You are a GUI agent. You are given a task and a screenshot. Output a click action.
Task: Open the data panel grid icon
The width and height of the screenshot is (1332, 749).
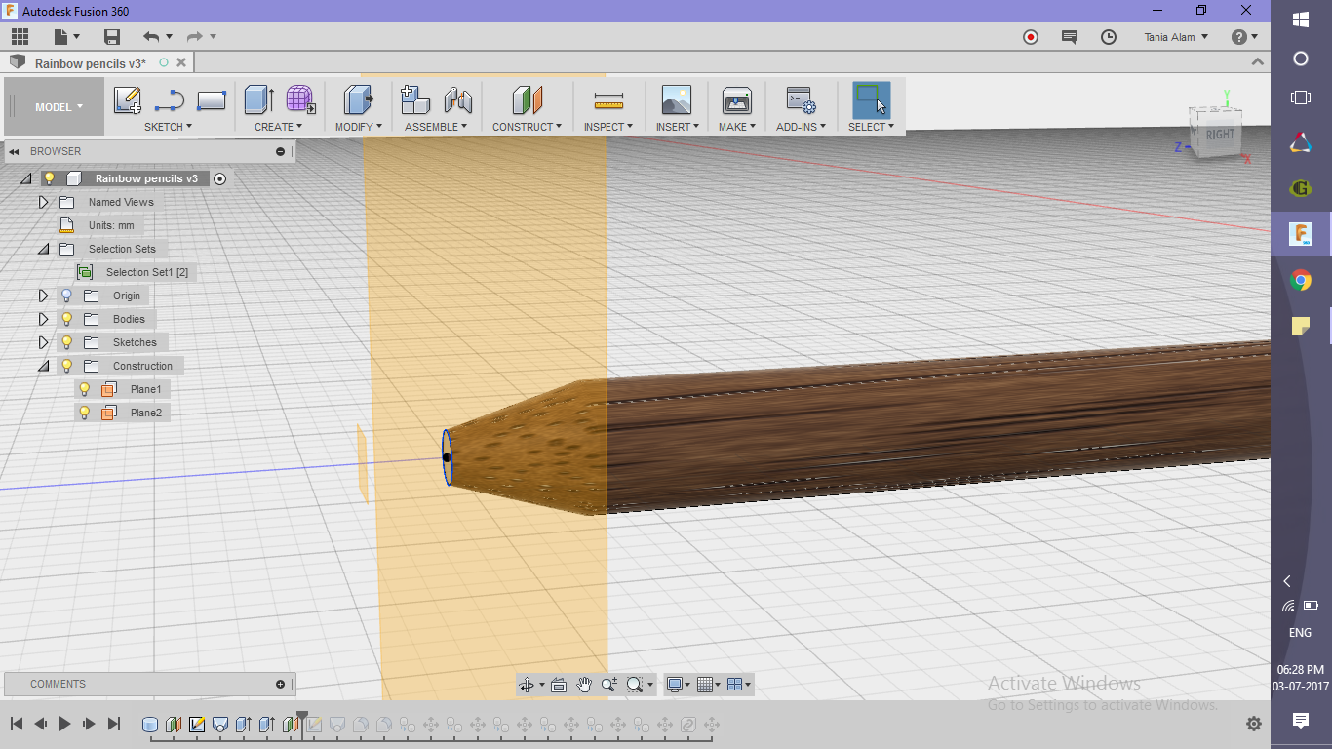coord(20,37)
